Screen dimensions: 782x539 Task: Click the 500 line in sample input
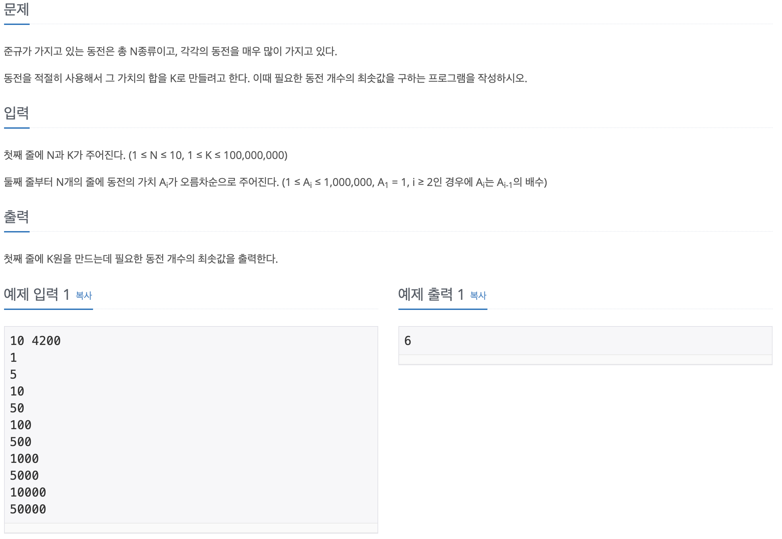point(21,442)
